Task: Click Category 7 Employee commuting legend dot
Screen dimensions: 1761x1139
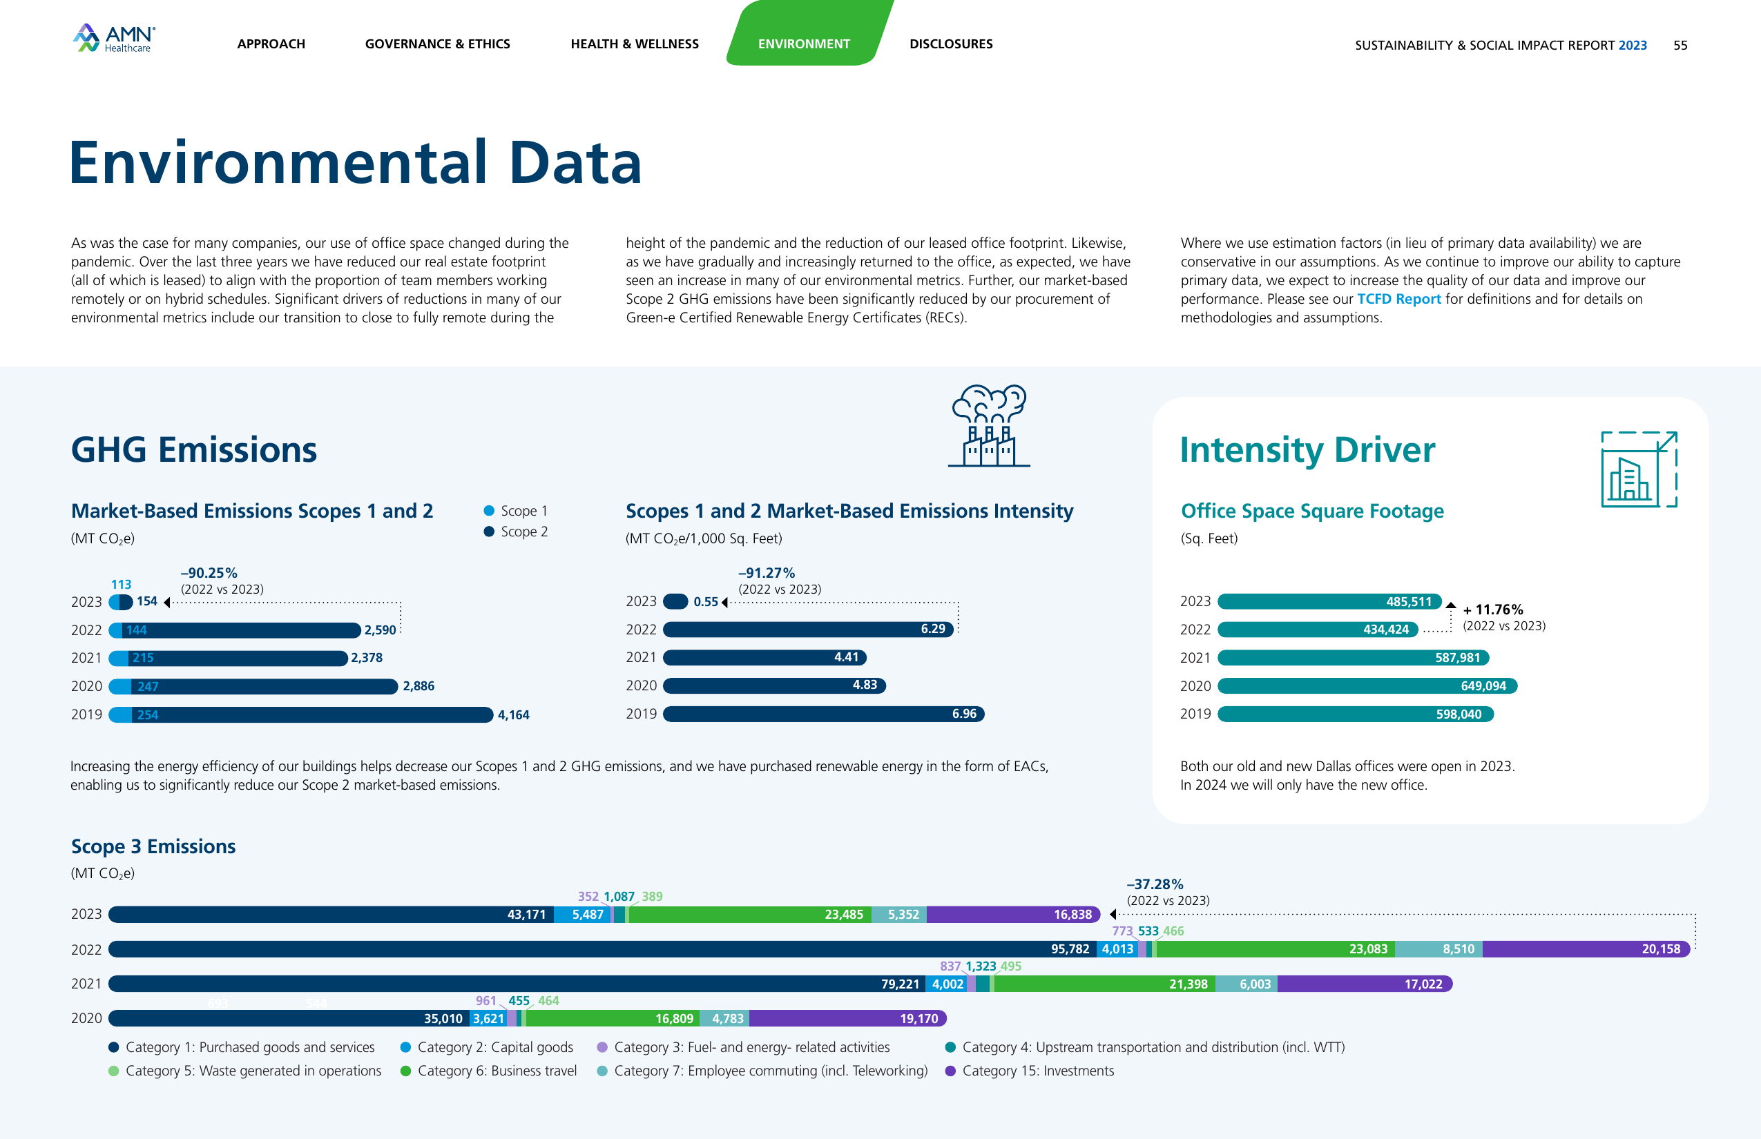Action: tap(602, 1071)
